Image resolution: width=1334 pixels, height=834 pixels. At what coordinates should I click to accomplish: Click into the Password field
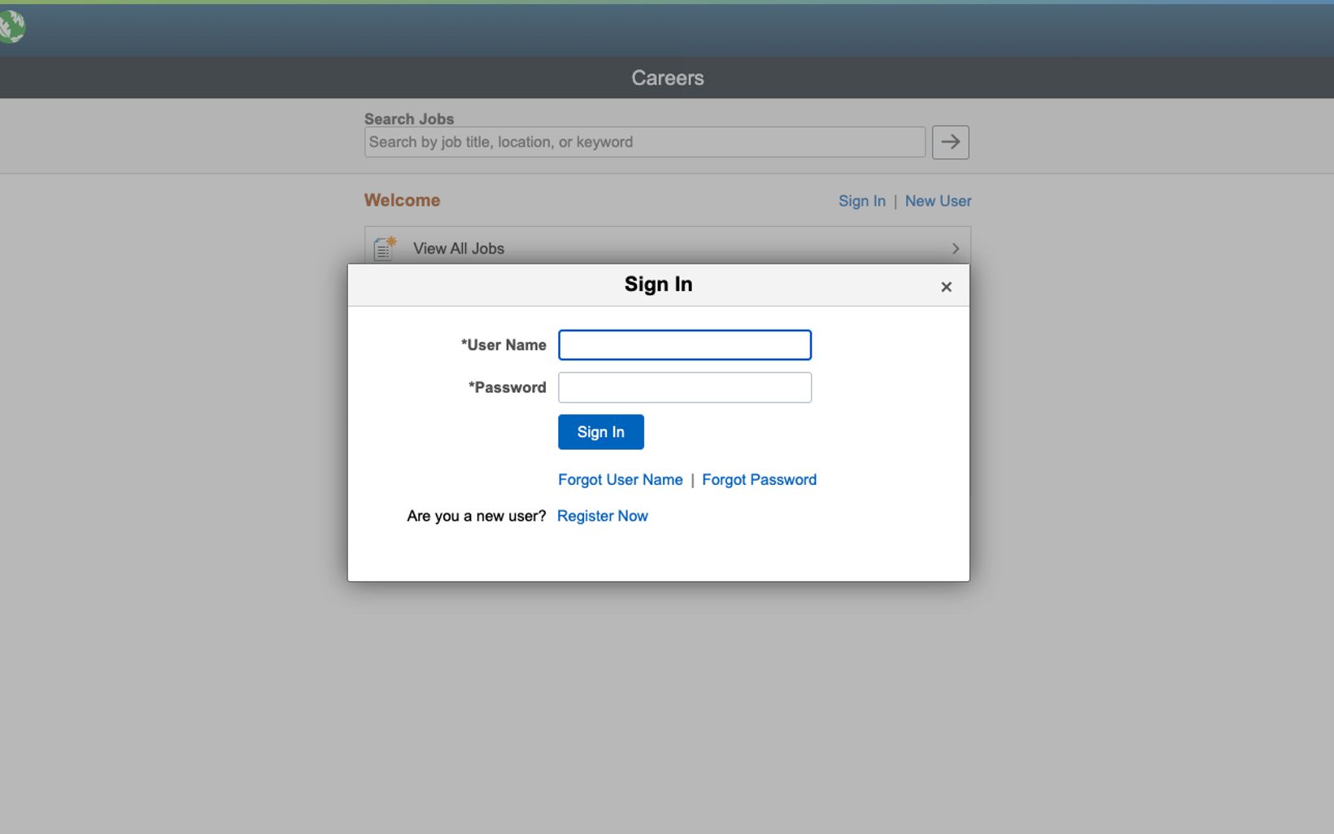pyautogui.click(x=684, y=387)
